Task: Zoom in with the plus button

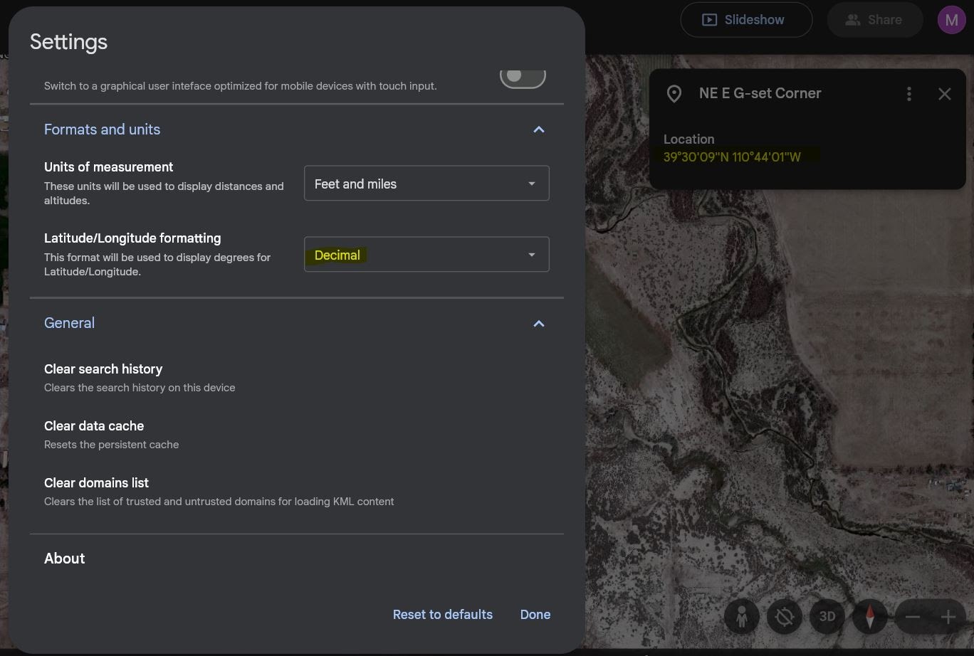Action: click(948, 618)
